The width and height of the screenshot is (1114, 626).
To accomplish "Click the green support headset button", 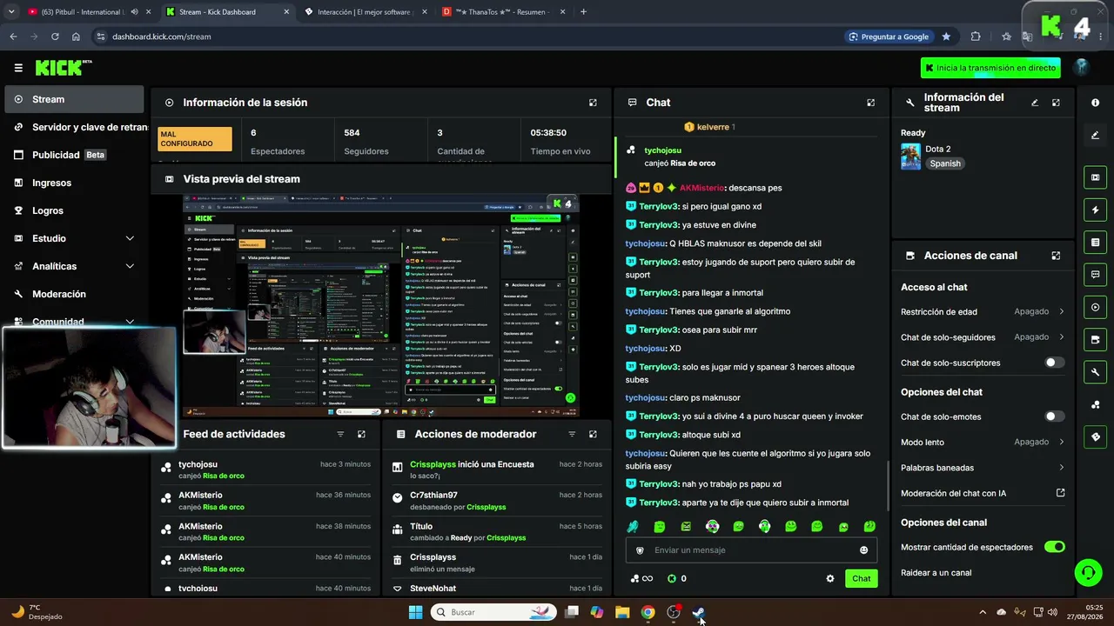I will click(x=1088, y=572).
